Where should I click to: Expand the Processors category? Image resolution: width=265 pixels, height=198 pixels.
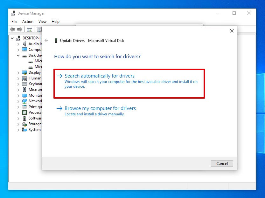[18, 113]
